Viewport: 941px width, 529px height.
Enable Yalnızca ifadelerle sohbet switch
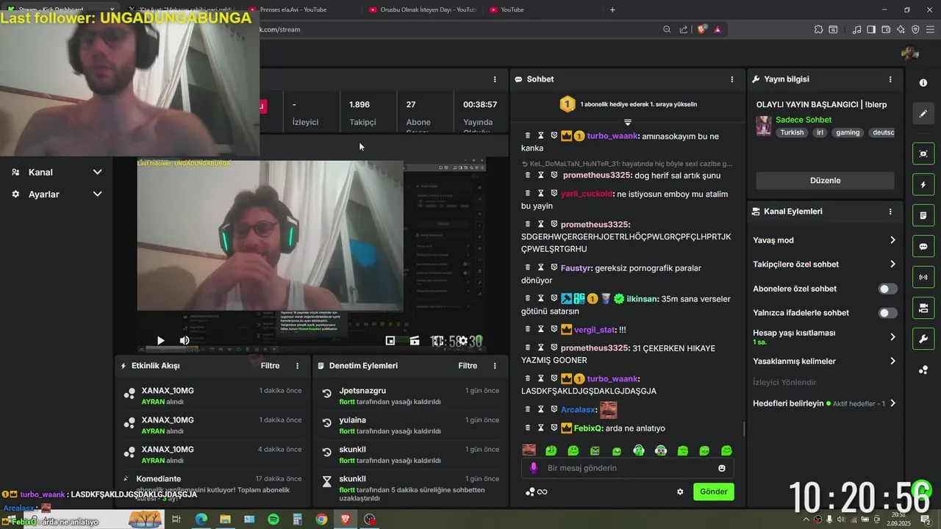pyautogui.click(x=888, y=313)
